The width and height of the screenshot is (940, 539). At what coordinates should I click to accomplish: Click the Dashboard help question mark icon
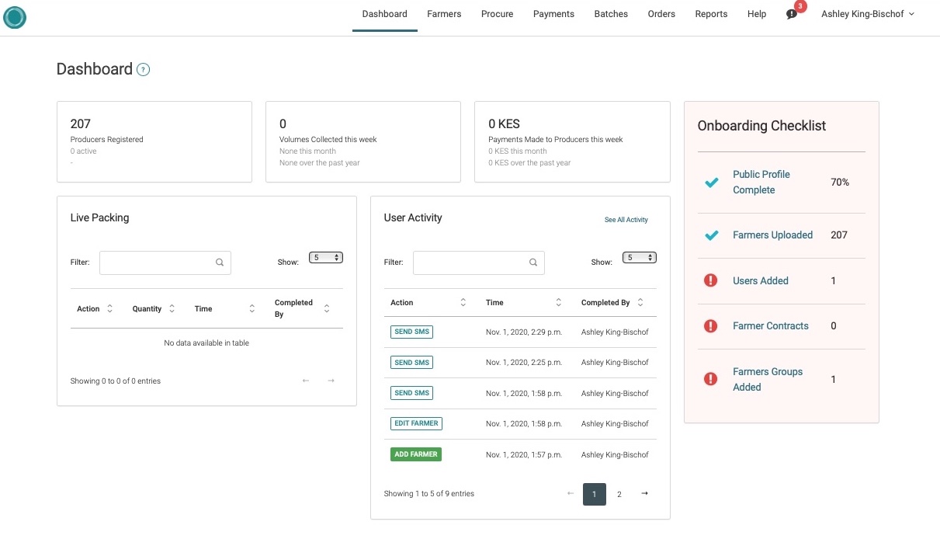pos(143,70)
